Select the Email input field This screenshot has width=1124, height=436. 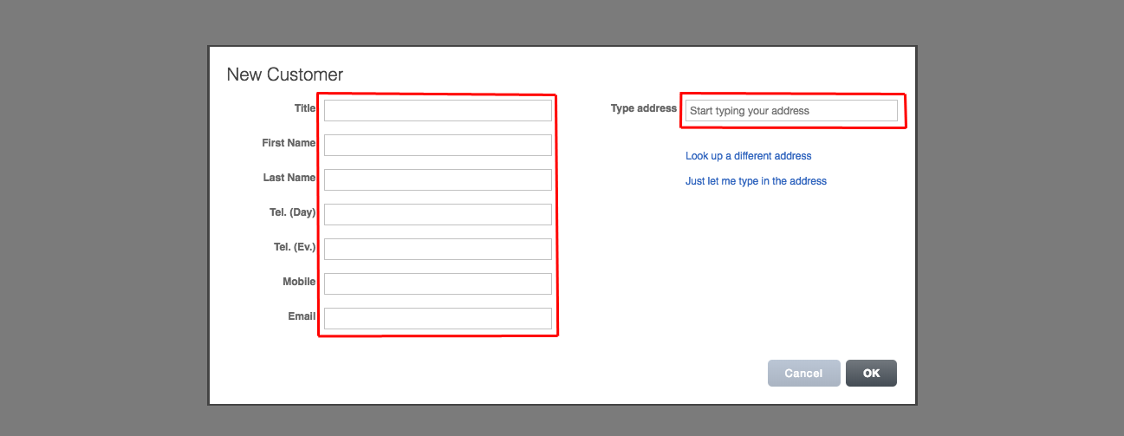coord(438,318)
